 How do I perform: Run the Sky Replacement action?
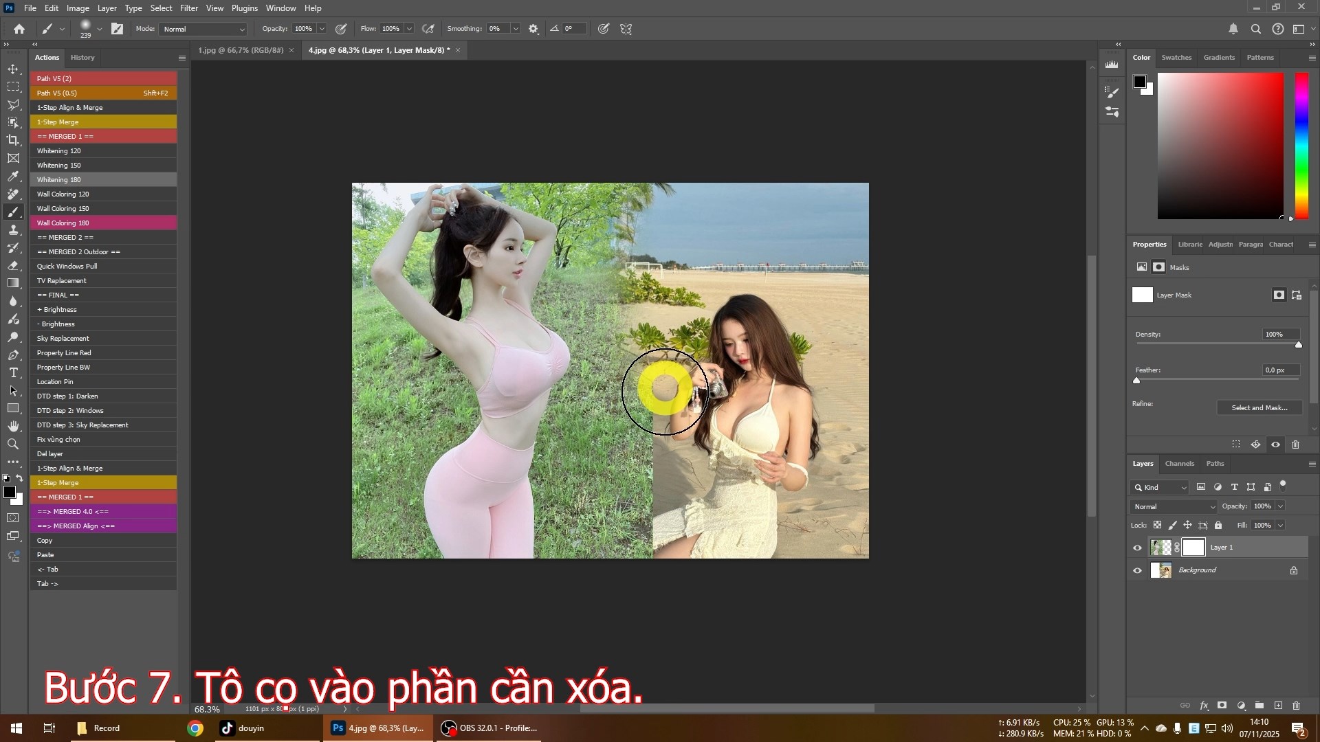[63, 338]
